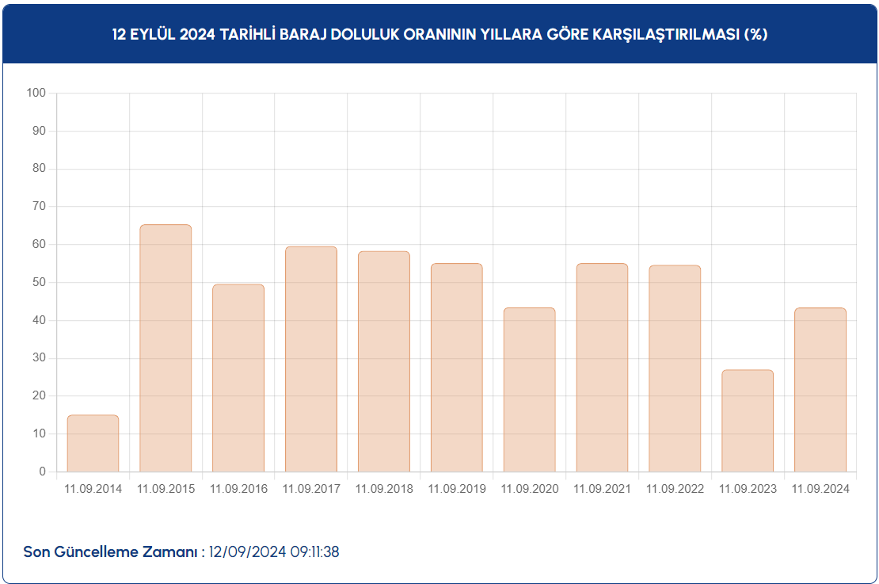The width and height of the screenshot is (879, 584).
Task: Click the chart title in the blue header
Action: click(439, 35)
